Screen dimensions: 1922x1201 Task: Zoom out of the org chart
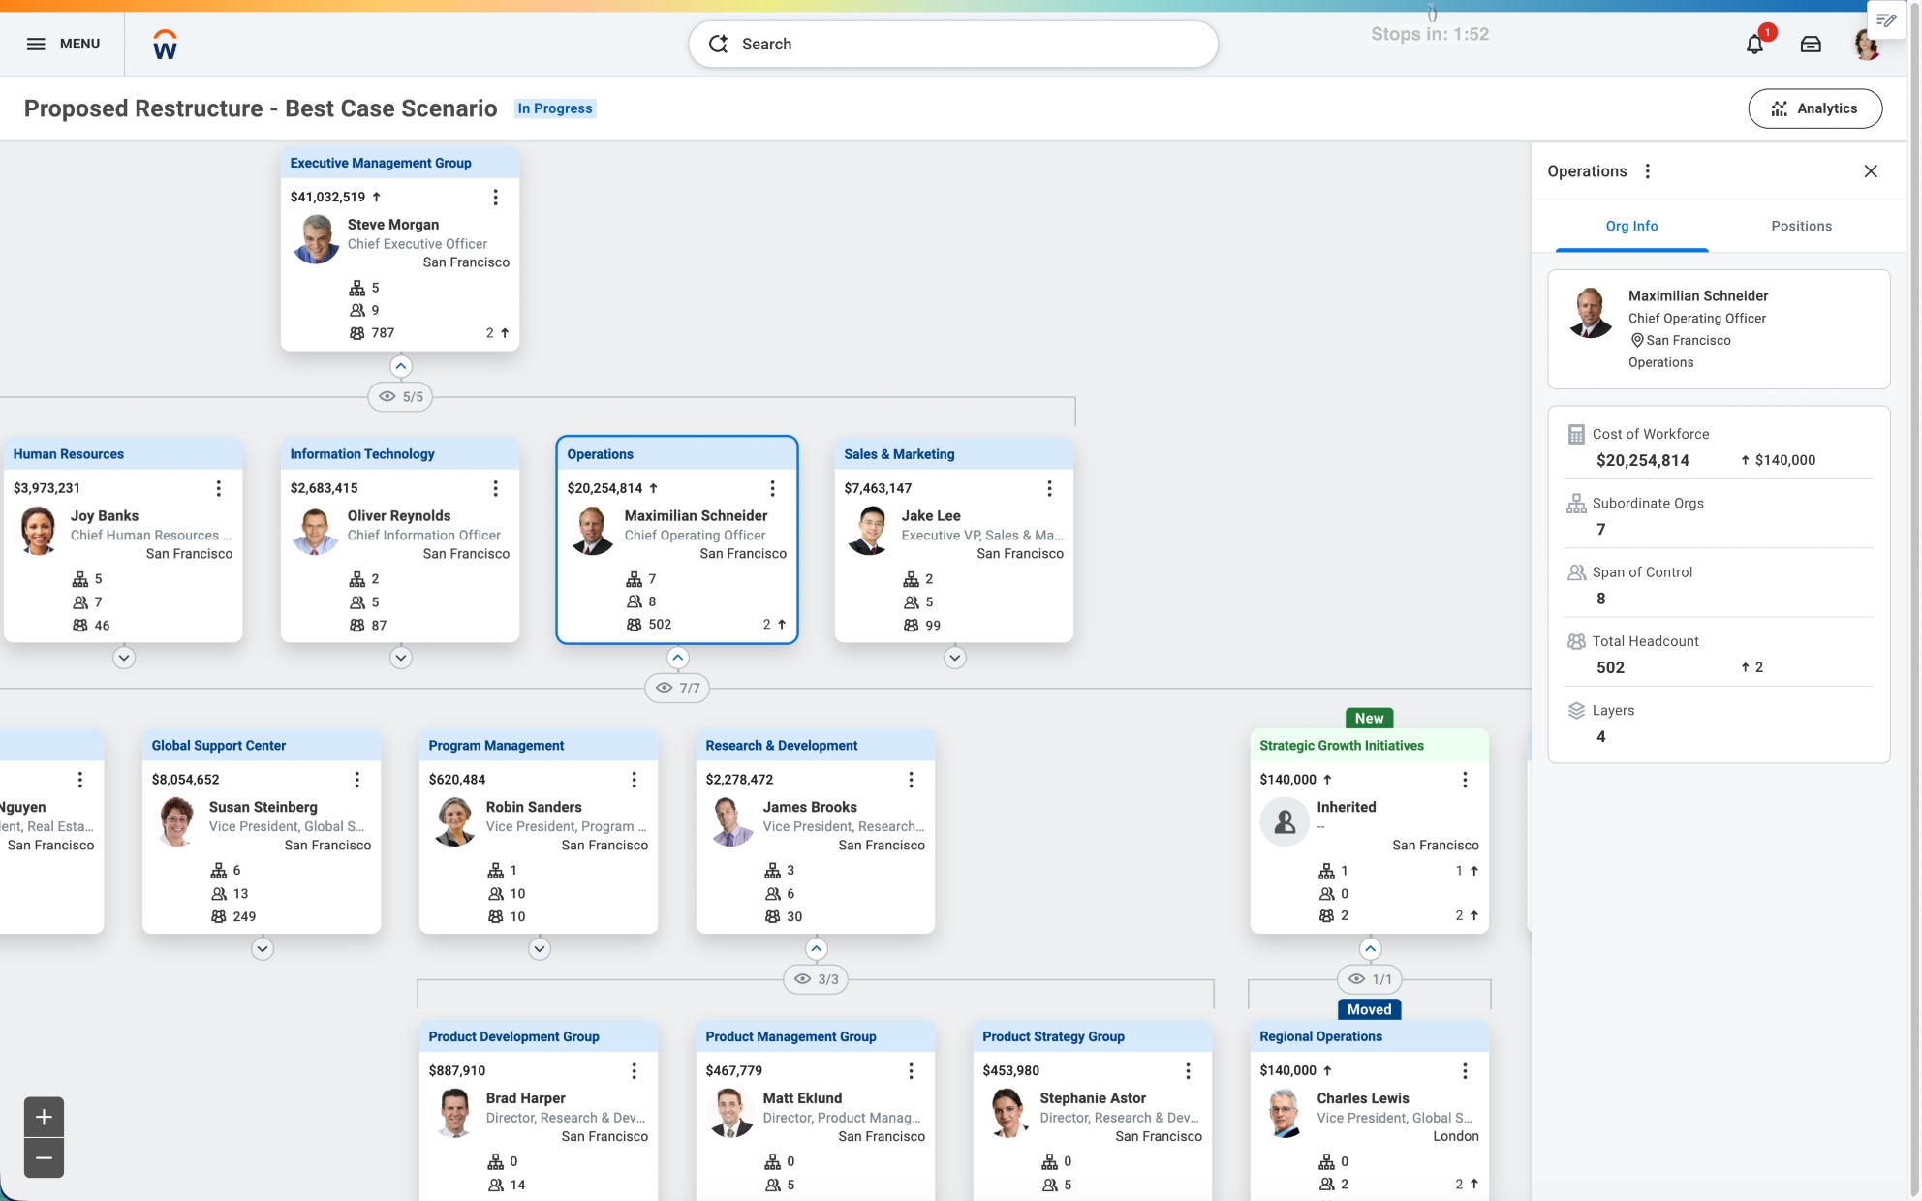tap(43, 1158)
